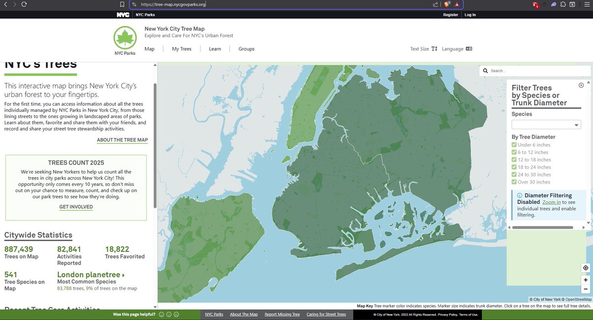
Task: Open ABOUT THE TREE MAP link
Action: click(122, 140)
